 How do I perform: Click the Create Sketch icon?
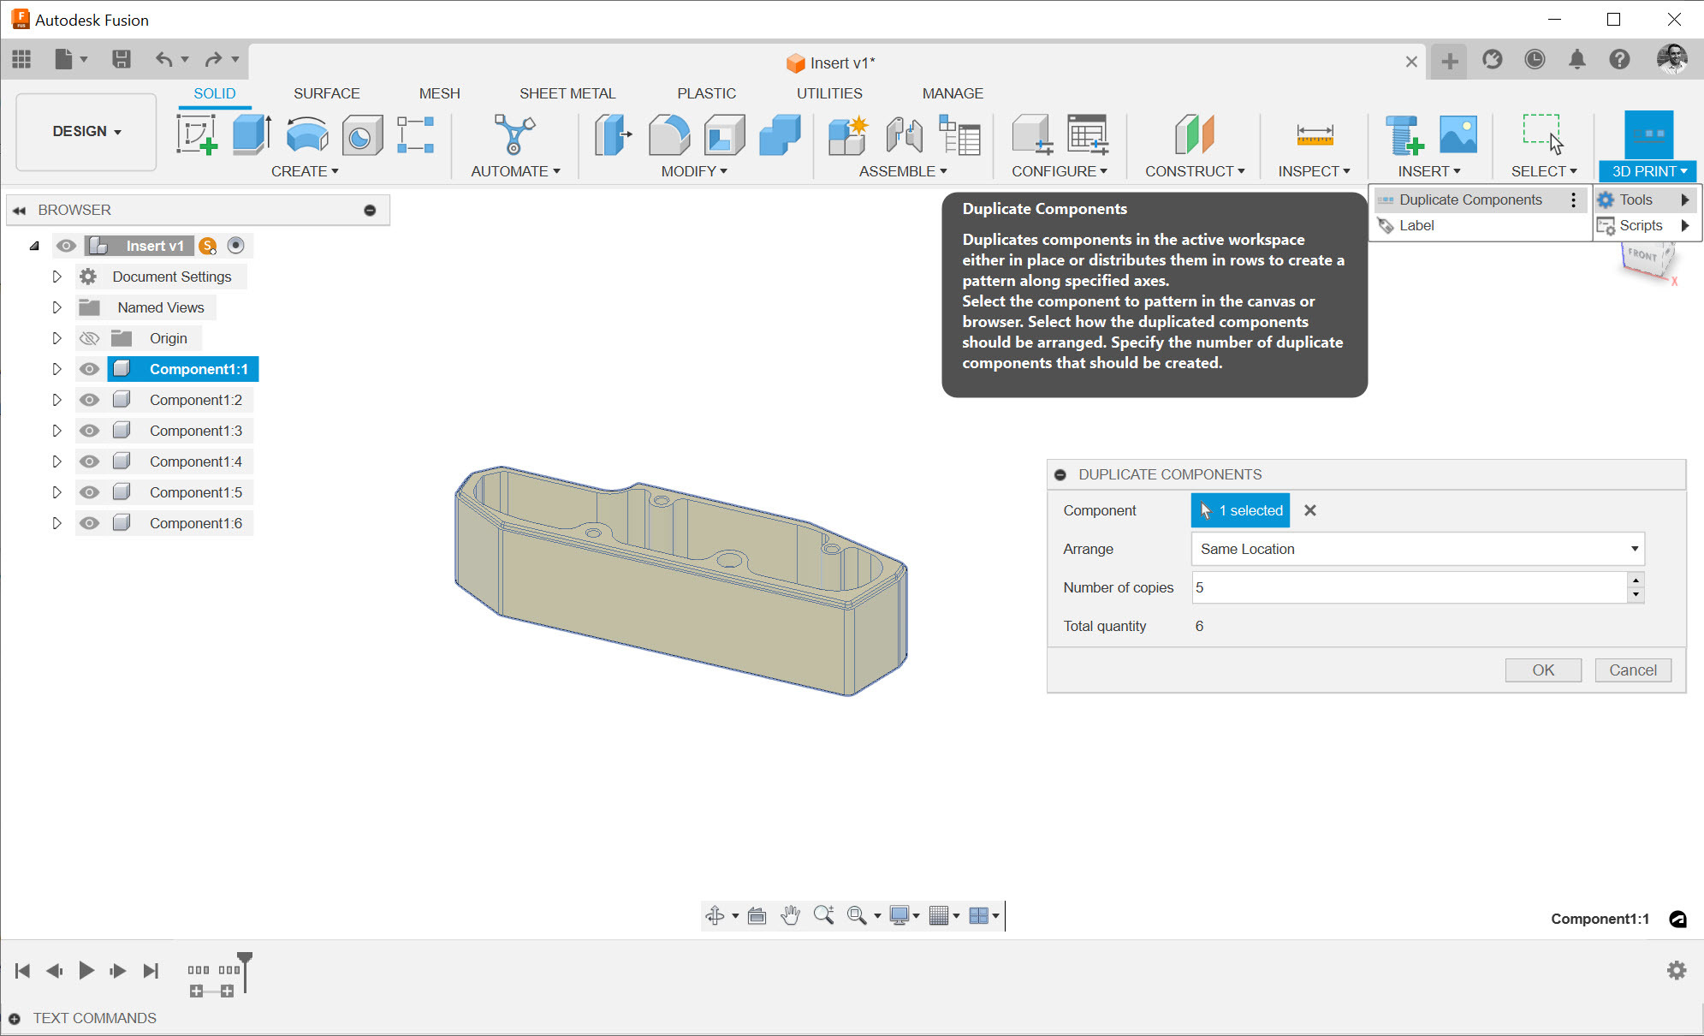[197, 135]
